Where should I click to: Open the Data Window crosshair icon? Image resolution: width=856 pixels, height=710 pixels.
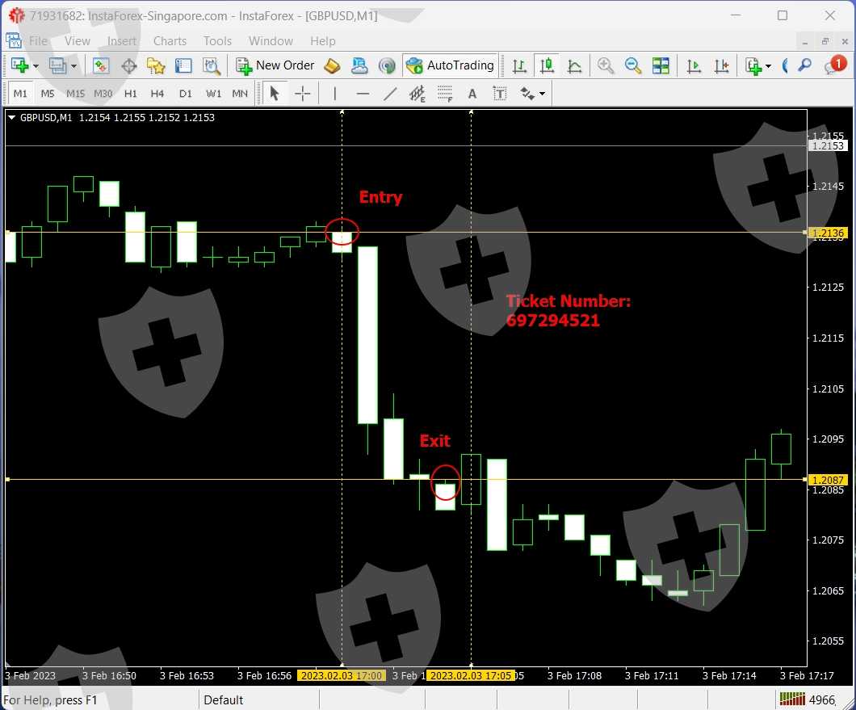[128, 65]
